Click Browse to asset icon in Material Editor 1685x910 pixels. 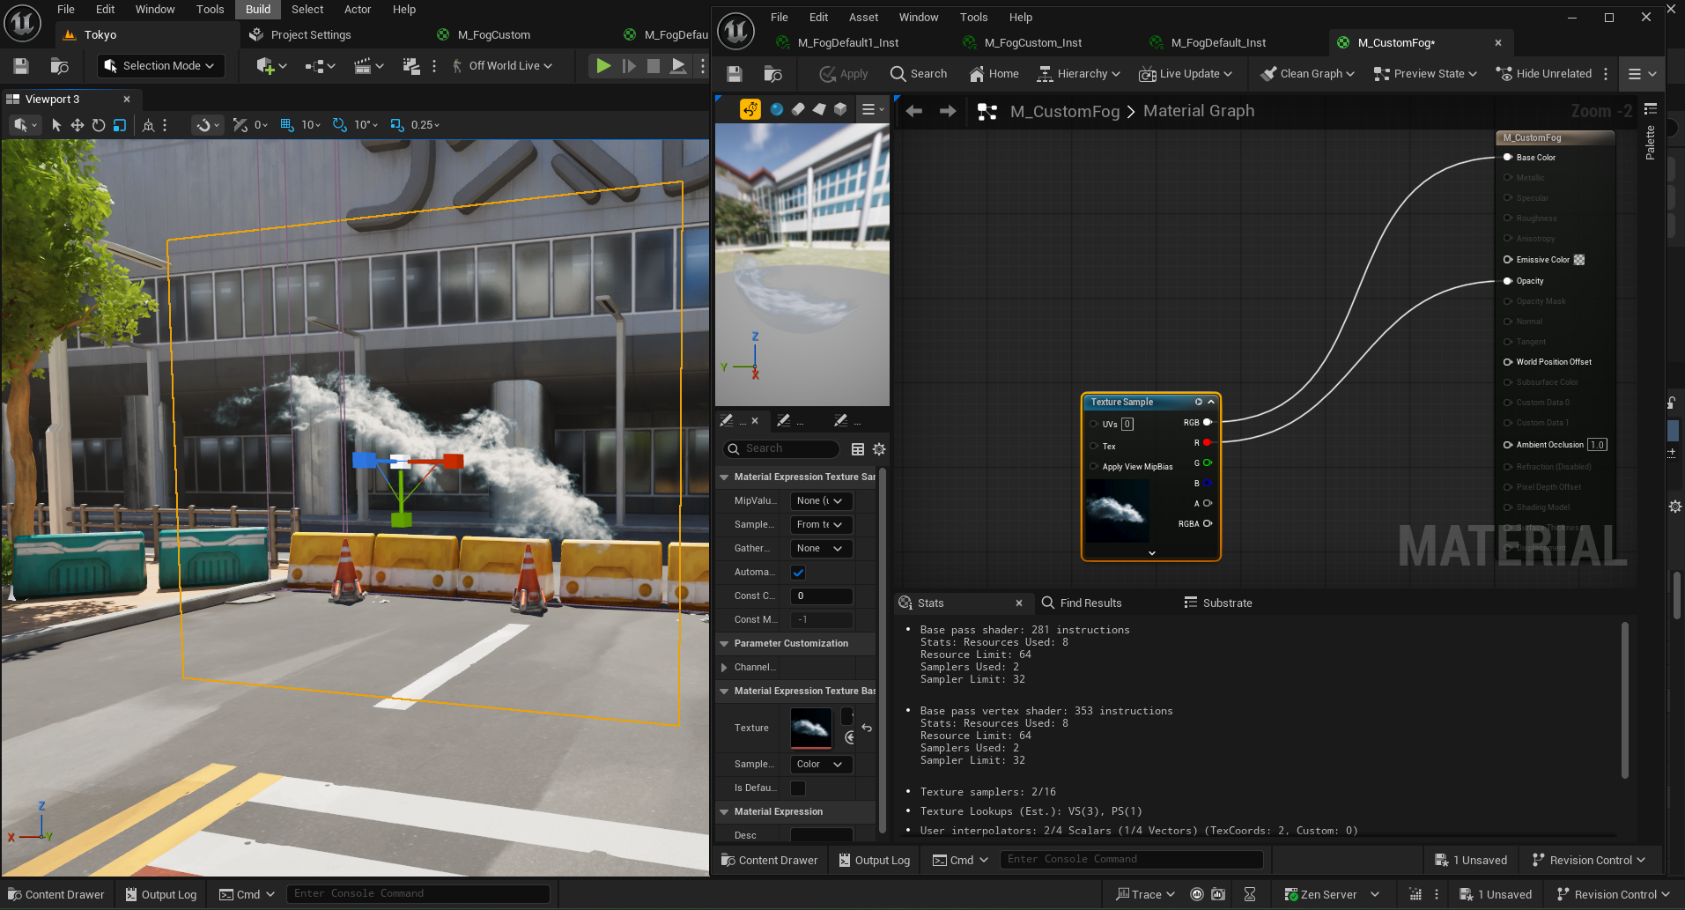[773, 74]
